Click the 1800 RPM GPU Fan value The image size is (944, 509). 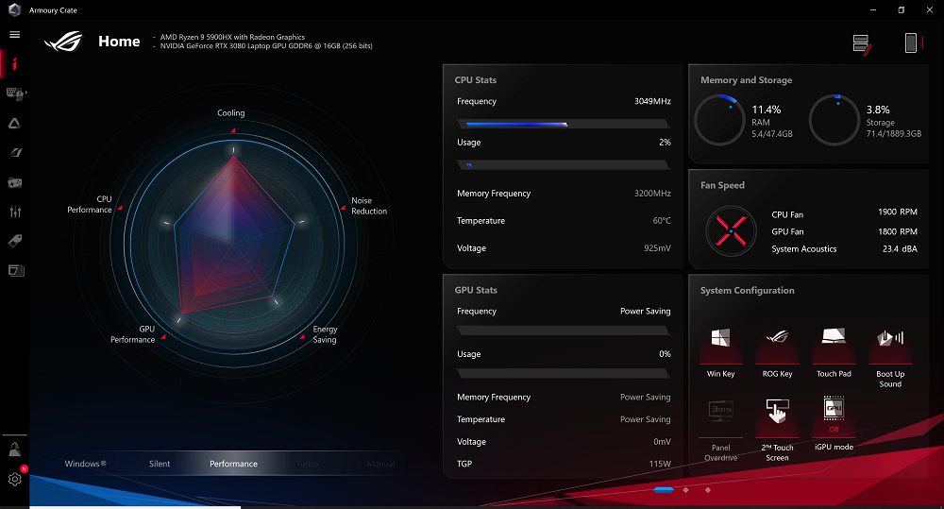898,231
